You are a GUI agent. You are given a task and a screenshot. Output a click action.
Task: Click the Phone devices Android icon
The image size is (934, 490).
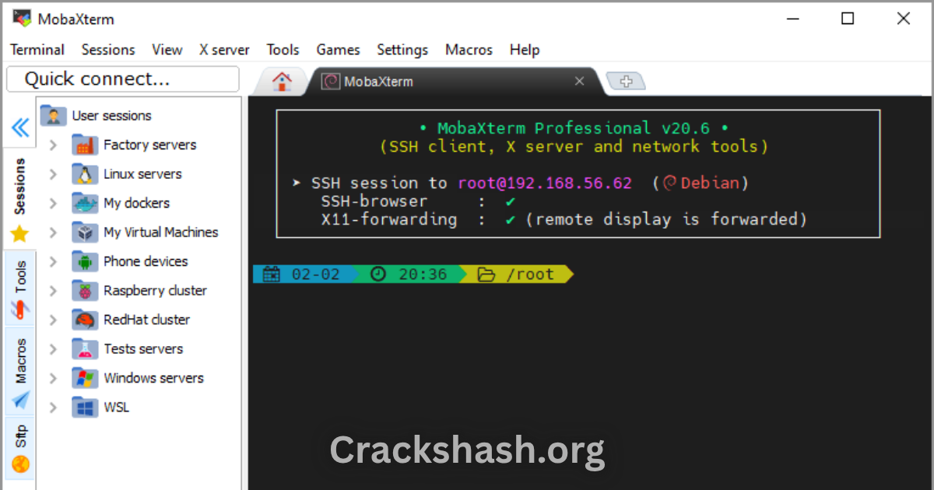point(84,261)
